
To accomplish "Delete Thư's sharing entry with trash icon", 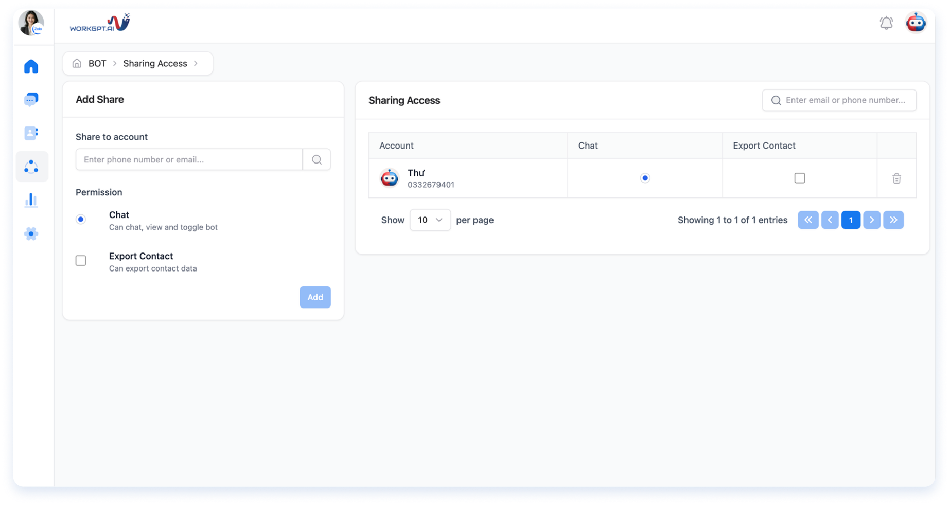I will 896,178.
